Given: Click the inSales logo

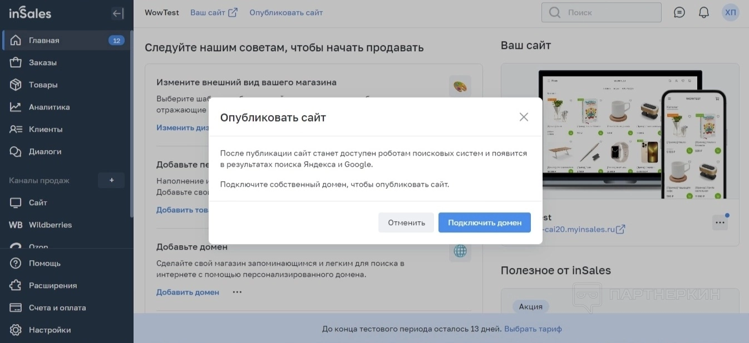Looking at the screenshot, I should (30, 13).
